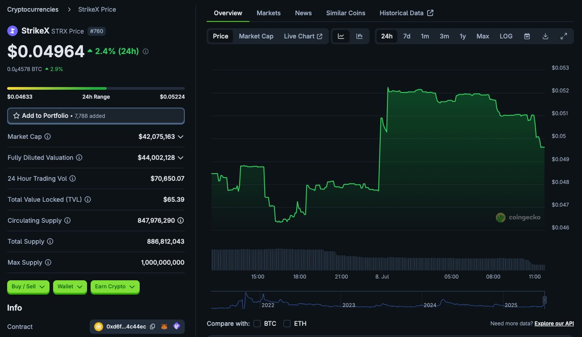This screenshot has width=582, height=337.
Task: Click info icon beside the 847,976,290 value
Action: [180, 221]
